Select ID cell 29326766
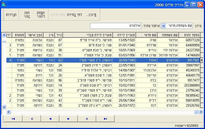 click(189, 106)
